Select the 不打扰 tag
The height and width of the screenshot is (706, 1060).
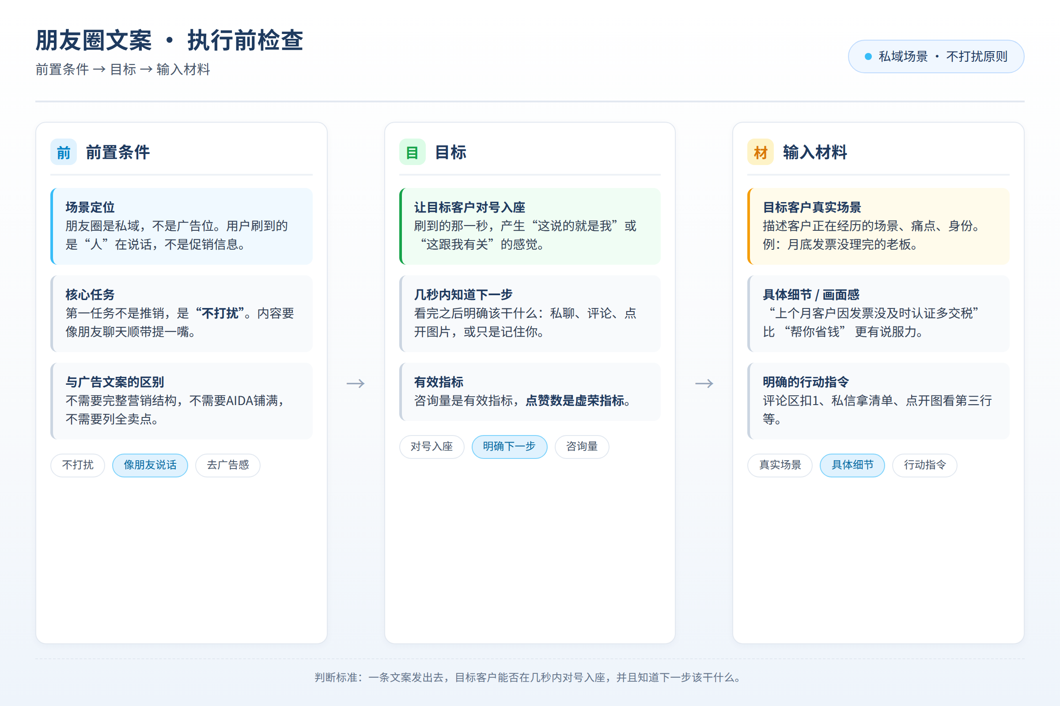(78, 465)
